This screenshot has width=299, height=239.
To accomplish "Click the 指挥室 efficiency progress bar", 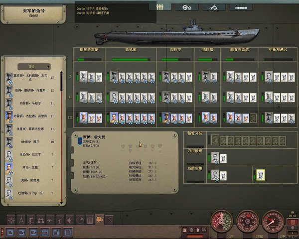I will coord(175,59).
